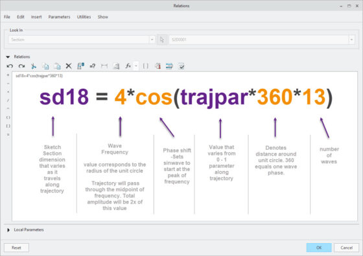Open the Utilities menu

tap(84, 17)
